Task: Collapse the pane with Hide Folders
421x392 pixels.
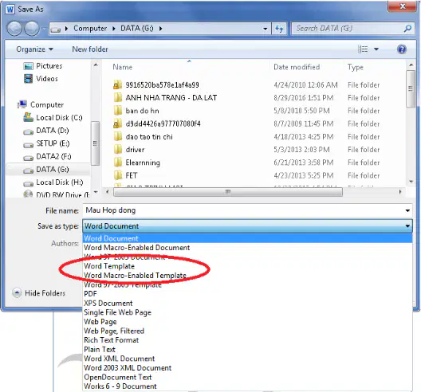Action: click(39, 292)
